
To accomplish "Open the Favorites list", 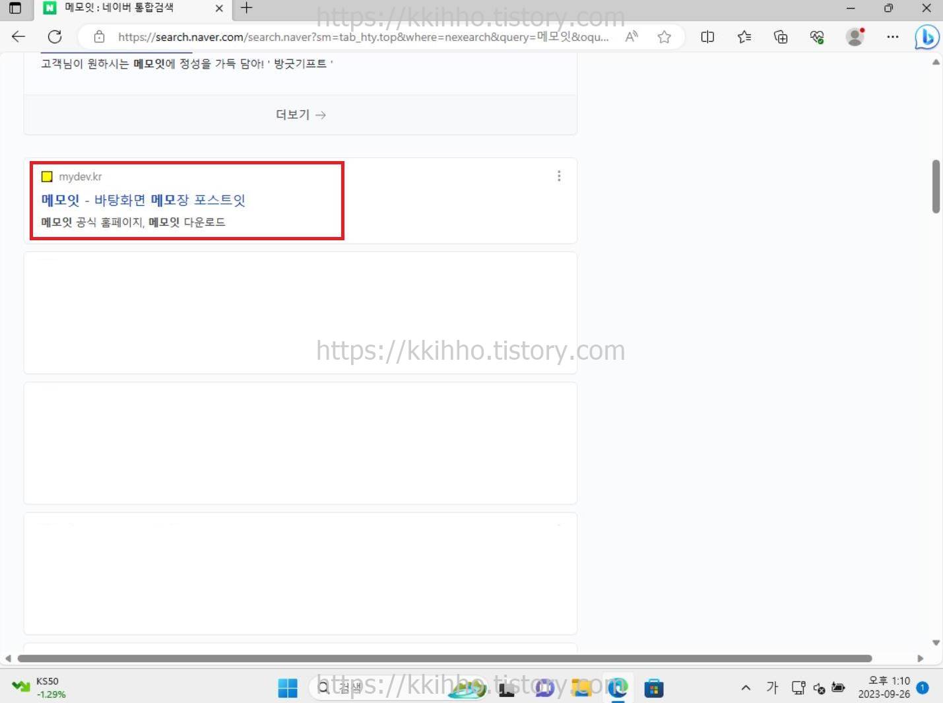I will point(744,37).
